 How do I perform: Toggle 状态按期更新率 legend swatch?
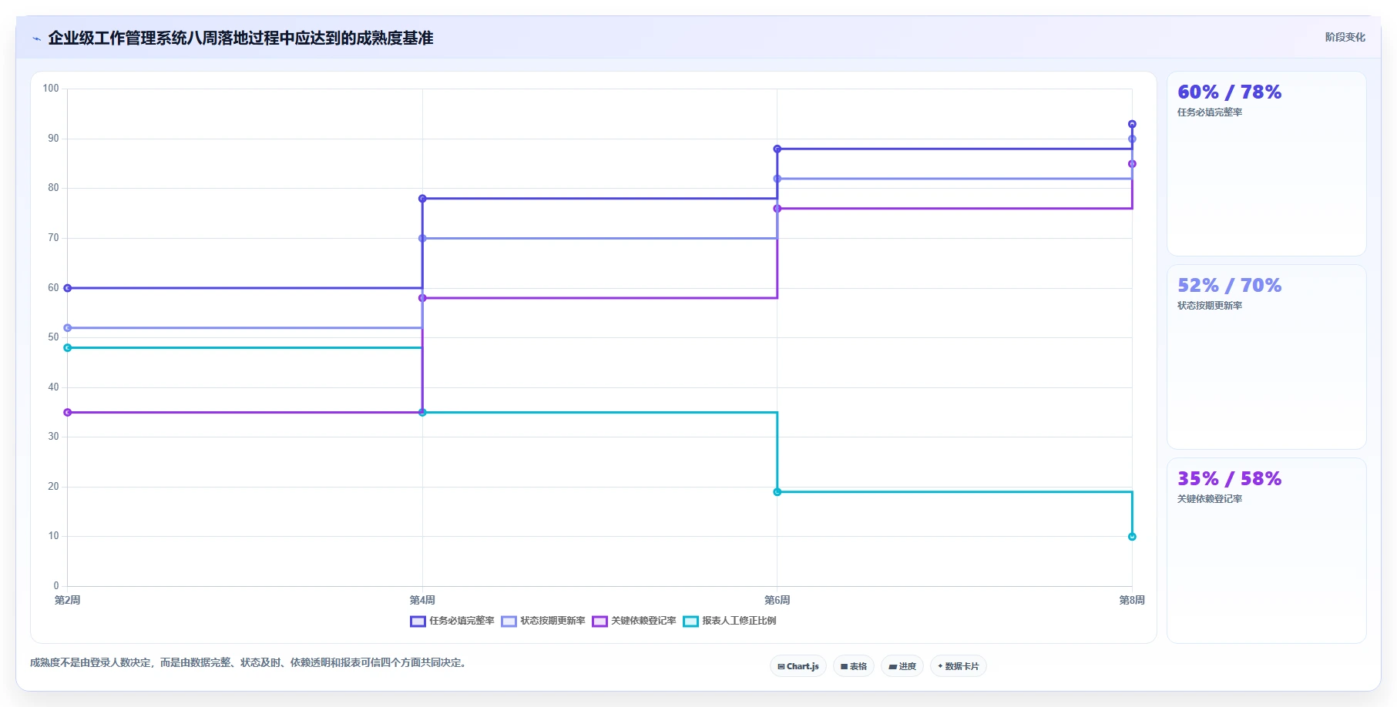pyautogui.click(x=509, y=622)
